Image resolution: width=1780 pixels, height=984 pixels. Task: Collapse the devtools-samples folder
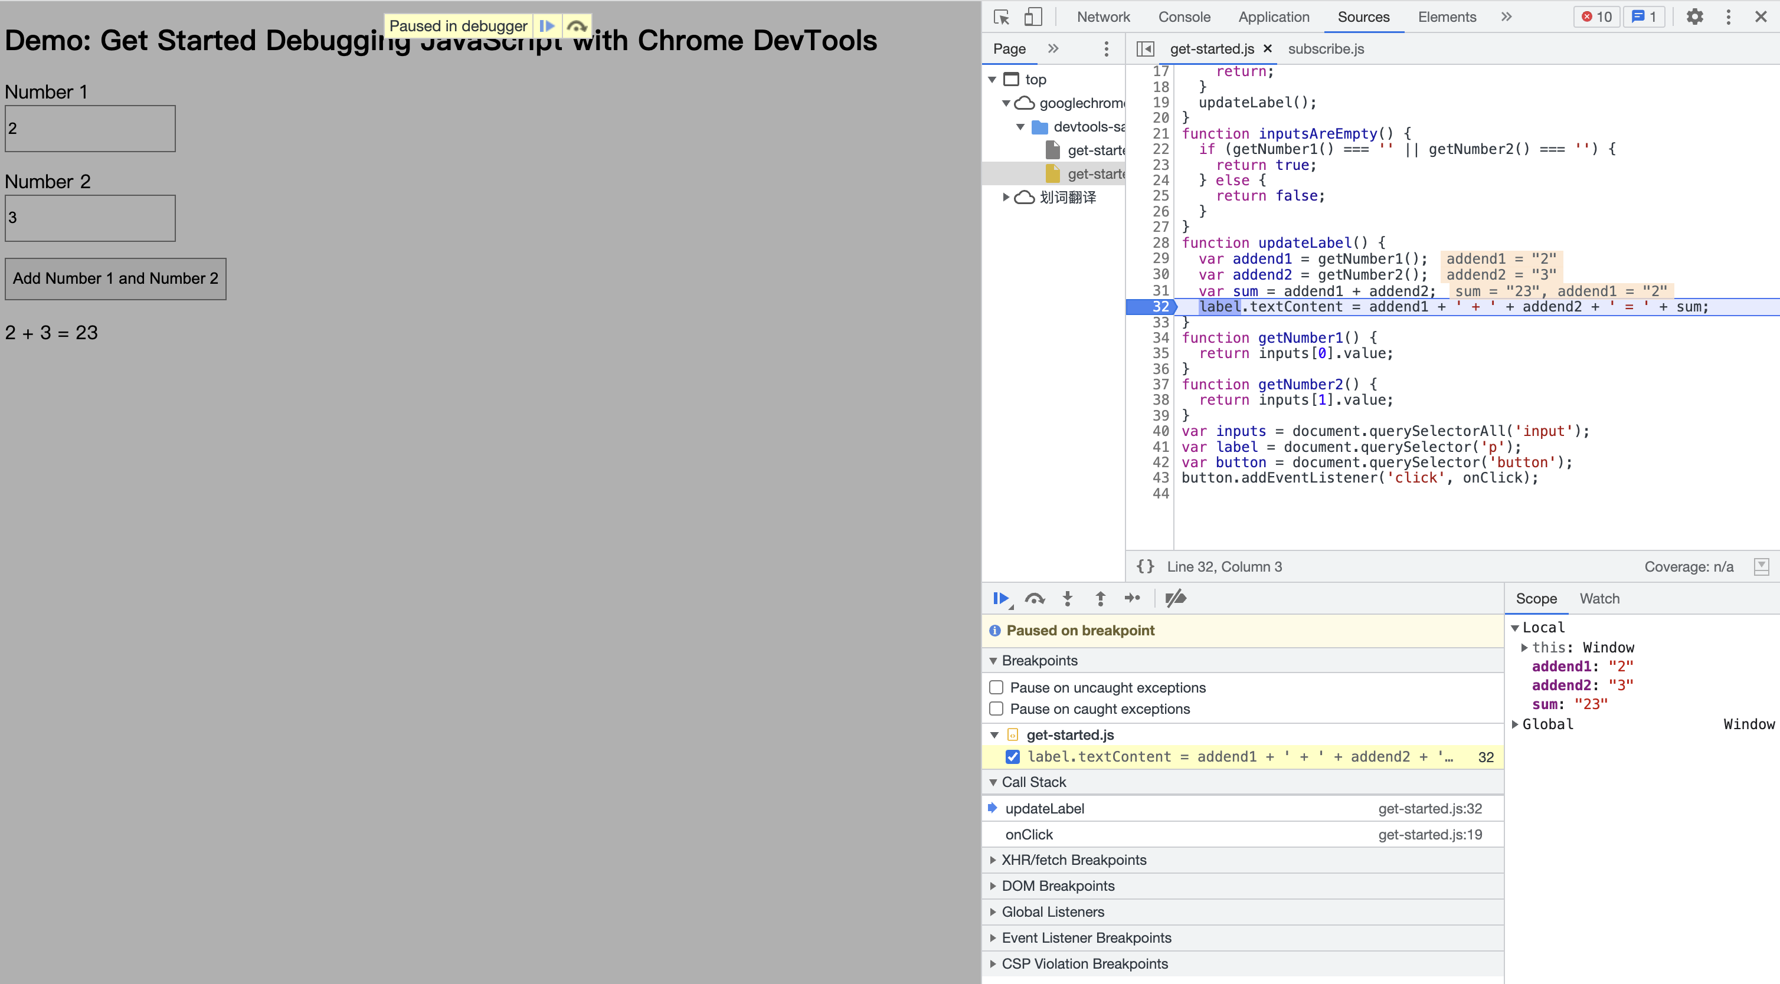pyautogui.click(x=1020, y=126)
